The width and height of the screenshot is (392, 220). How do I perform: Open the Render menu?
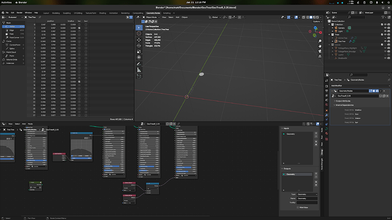click(19, 12)
